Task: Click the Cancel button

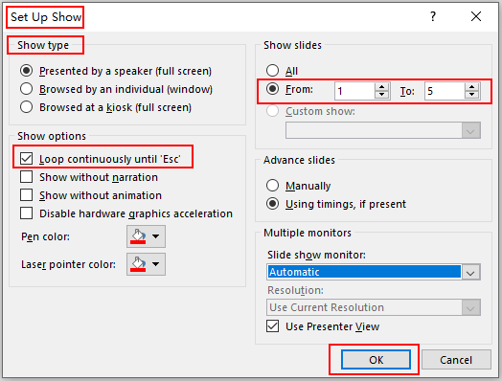Action: tap(456, 360)
